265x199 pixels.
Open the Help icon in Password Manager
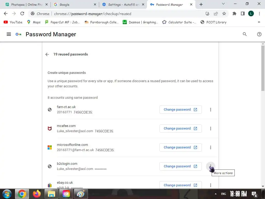(x=259, y=34)
